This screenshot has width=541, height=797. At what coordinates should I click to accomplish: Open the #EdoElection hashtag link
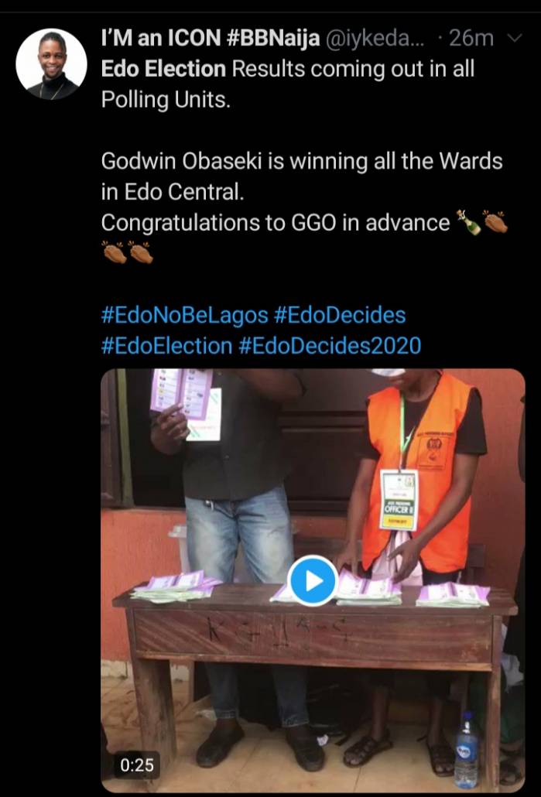(x=166, y=346)
